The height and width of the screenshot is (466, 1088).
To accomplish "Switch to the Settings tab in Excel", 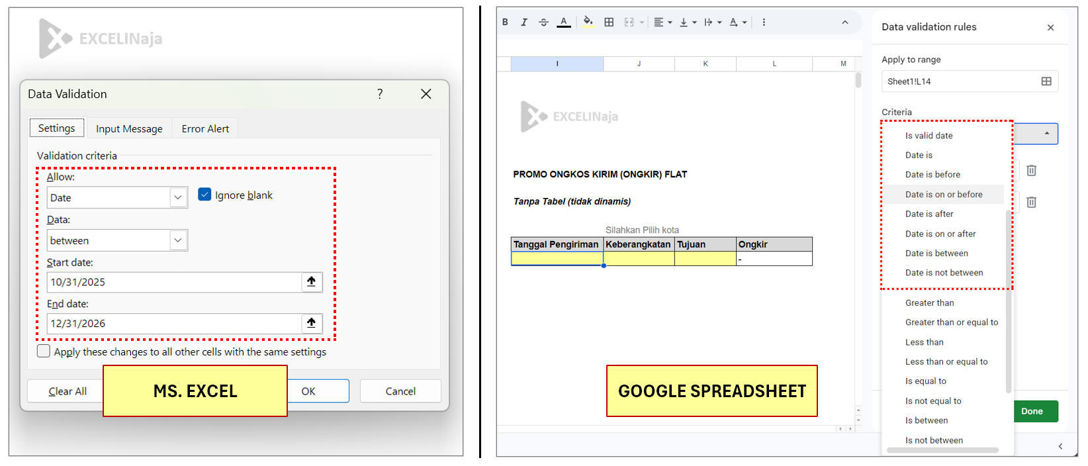I will (56, 128).
